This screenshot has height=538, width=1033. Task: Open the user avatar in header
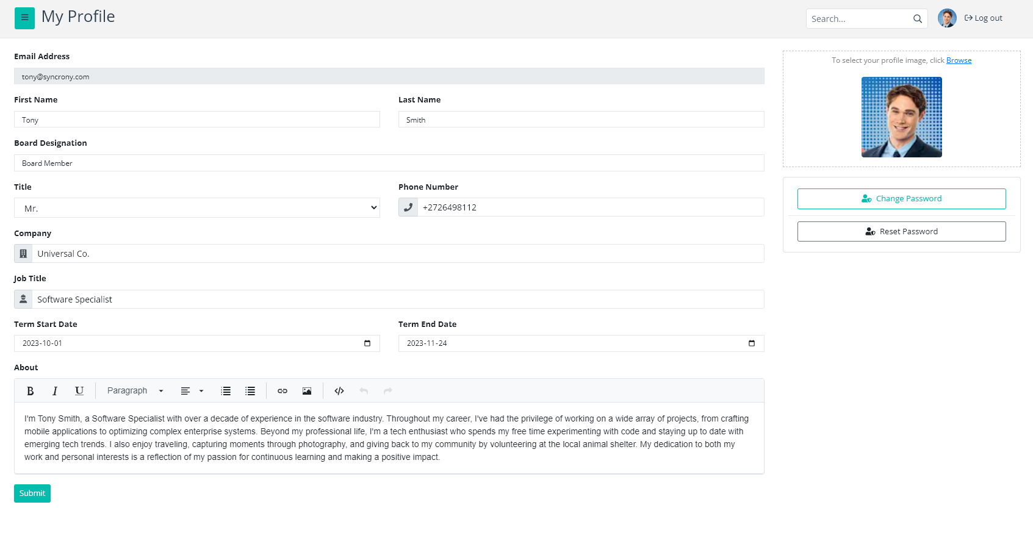click(947, 18)
